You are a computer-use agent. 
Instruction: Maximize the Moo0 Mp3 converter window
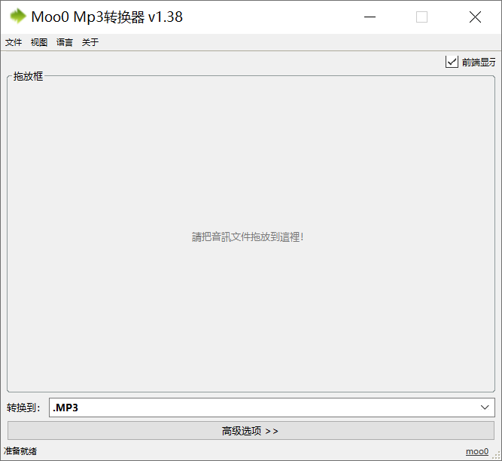(421, 17)
